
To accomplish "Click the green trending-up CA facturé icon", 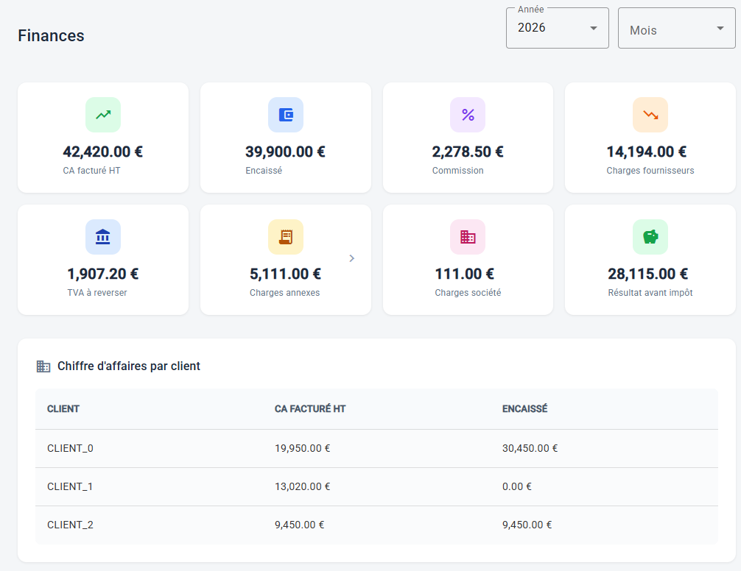I will pos(103,115).
